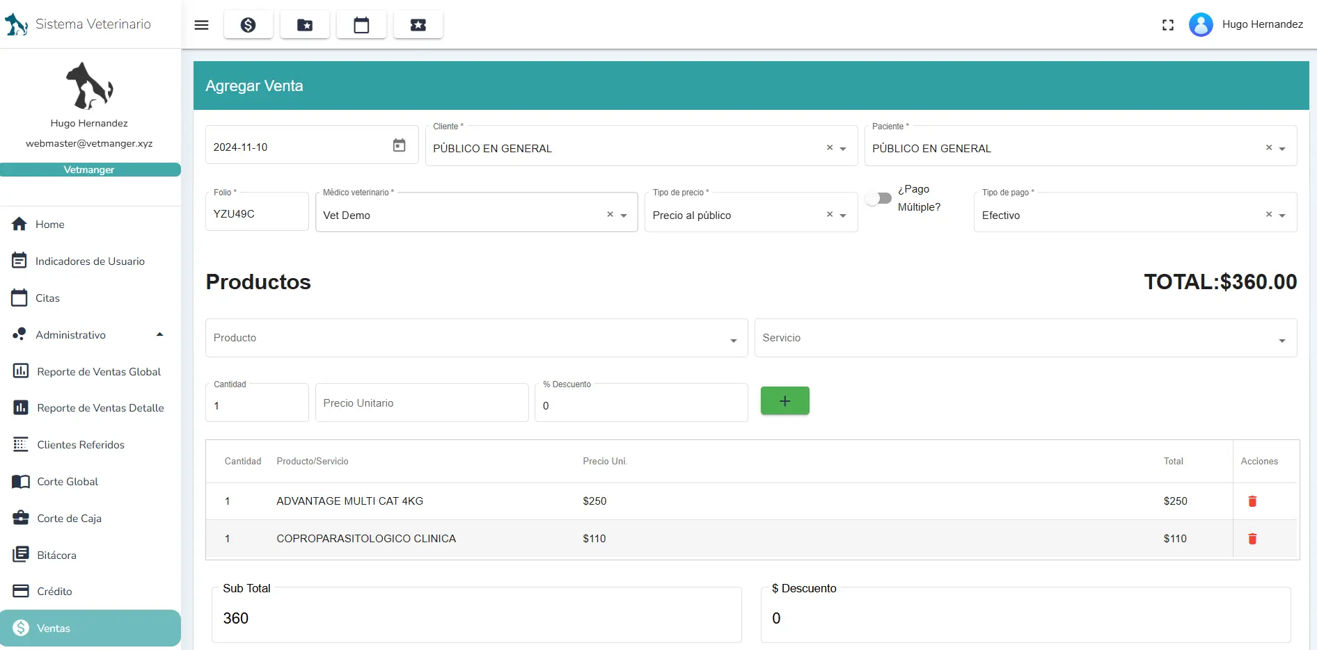The image size is (1317, 650).
Task: Collapse the Administrativo menu section
Action: pyautogui.click(x=90, y=335)
